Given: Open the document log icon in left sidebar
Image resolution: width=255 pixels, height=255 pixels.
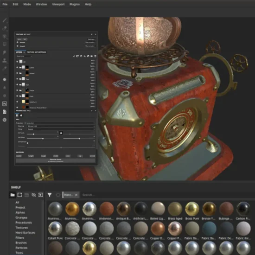Looking at the screenshot, I should click(x=5, y=112).
